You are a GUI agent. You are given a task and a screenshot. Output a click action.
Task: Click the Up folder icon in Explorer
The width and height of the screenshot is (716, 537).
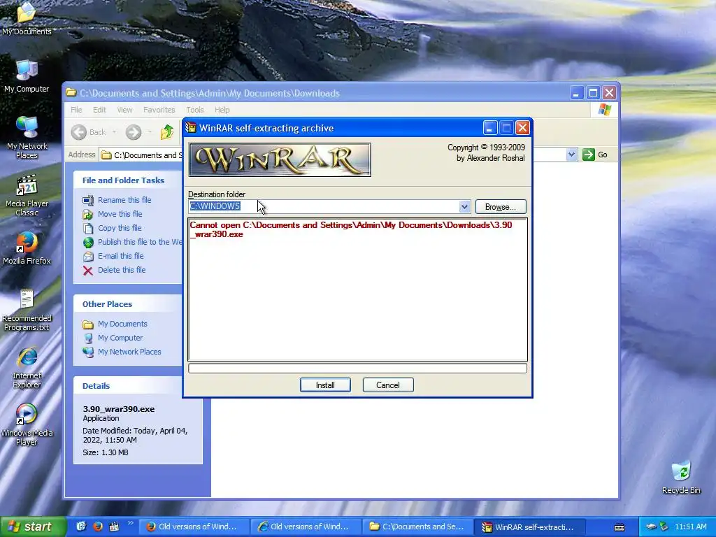[167, 132]
